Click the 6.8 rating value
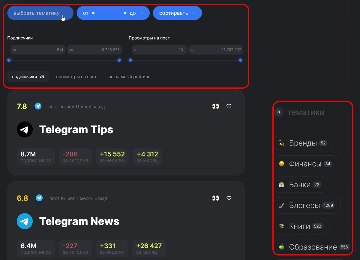 pyautogui.click(x=22, y=198)
